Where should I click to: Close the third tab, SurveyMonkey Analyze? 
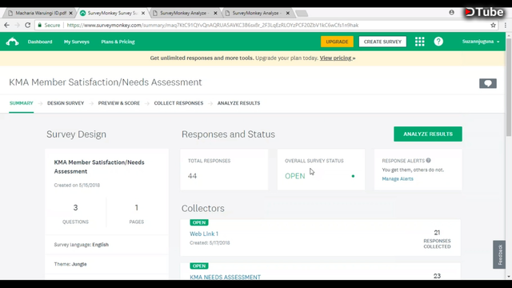click(x=215, y=13)
